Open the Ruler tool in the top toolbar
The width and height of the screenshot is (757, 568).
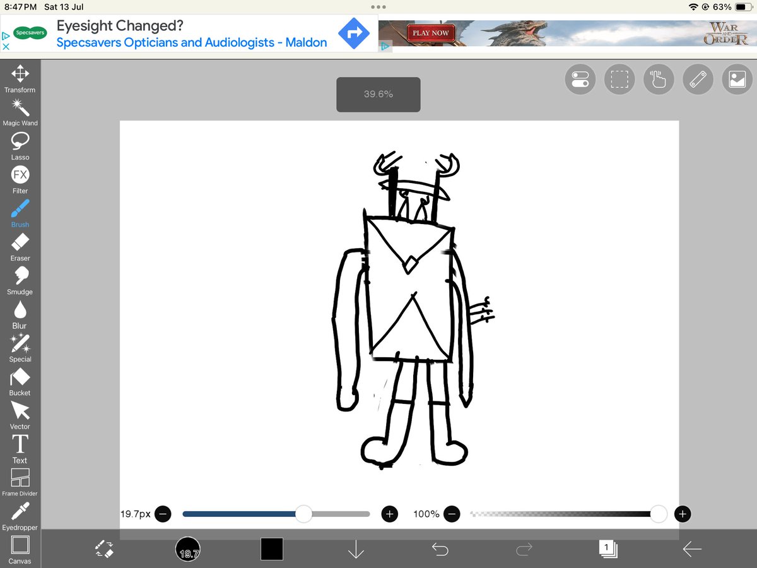(698, 79)
